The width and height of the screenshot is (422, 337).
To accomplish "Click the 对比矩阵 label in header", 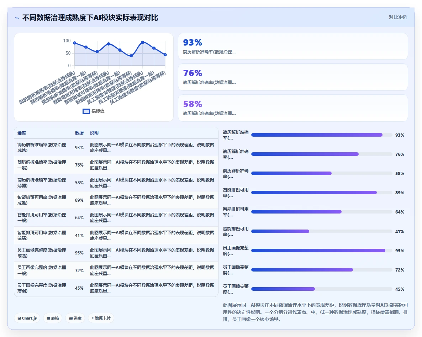I will click(398, 17).
